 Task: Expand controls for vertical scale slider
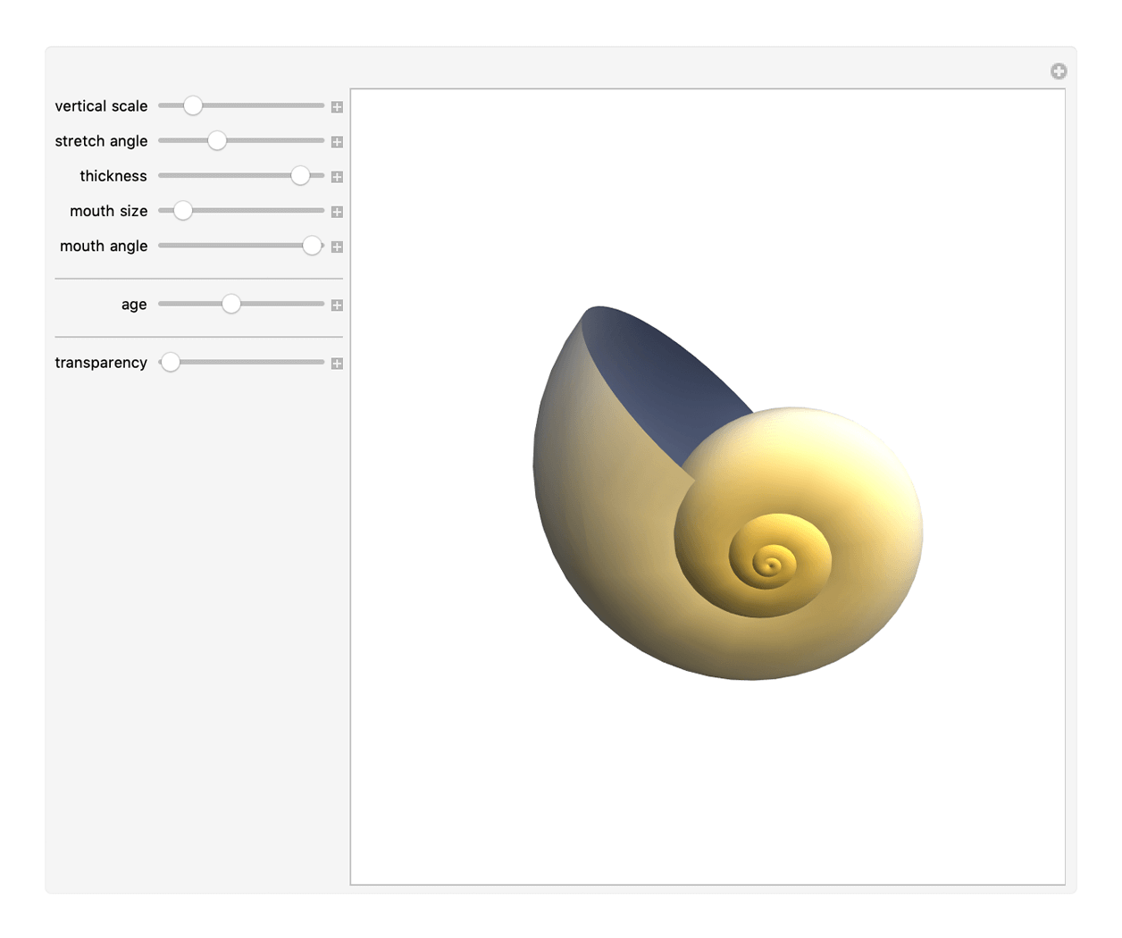pos(337,107)
